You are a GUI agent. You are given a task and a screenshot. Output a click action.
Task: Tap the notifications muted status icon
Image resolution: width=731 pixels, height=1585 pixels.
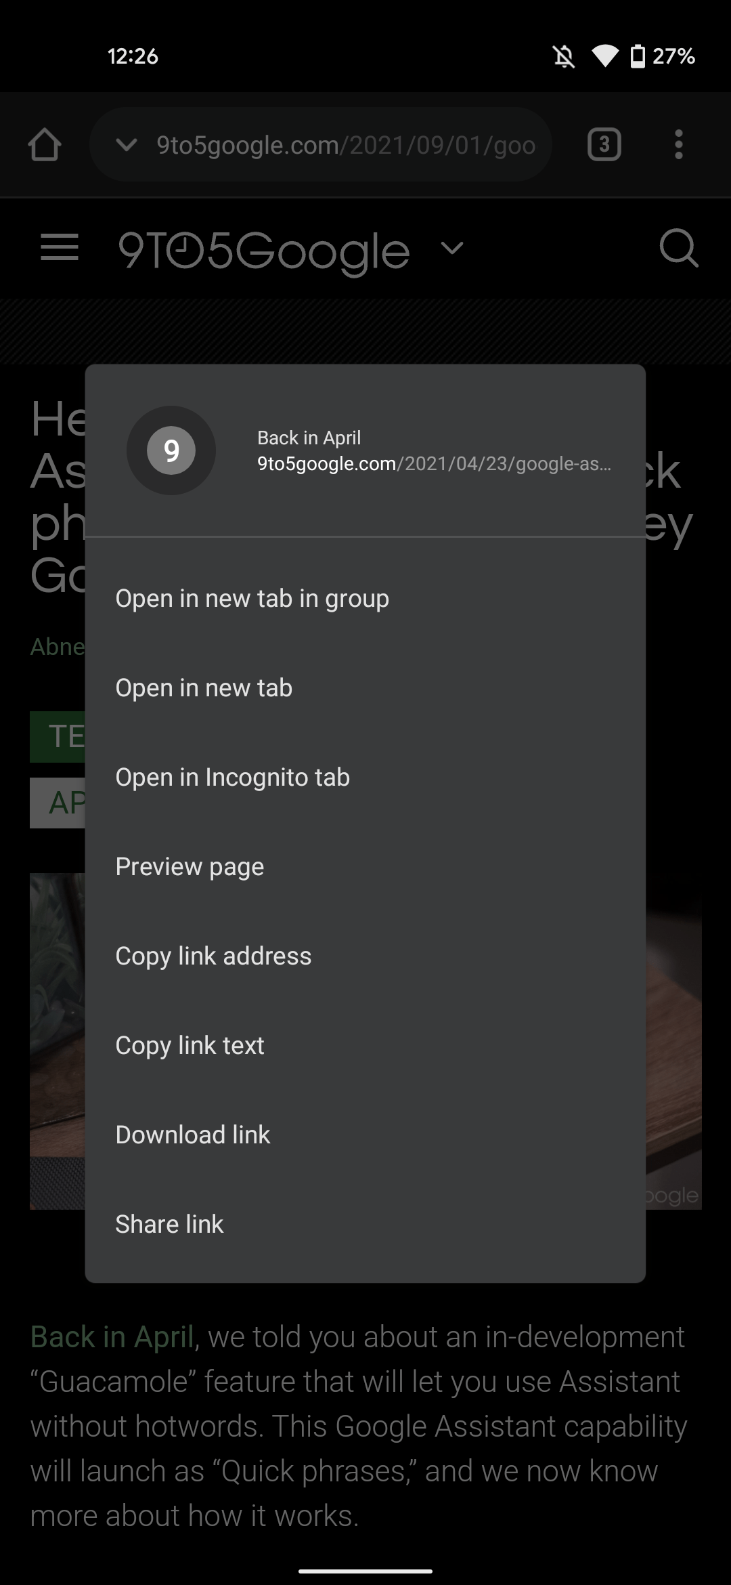pyautogui.click(x=563, y=56)
